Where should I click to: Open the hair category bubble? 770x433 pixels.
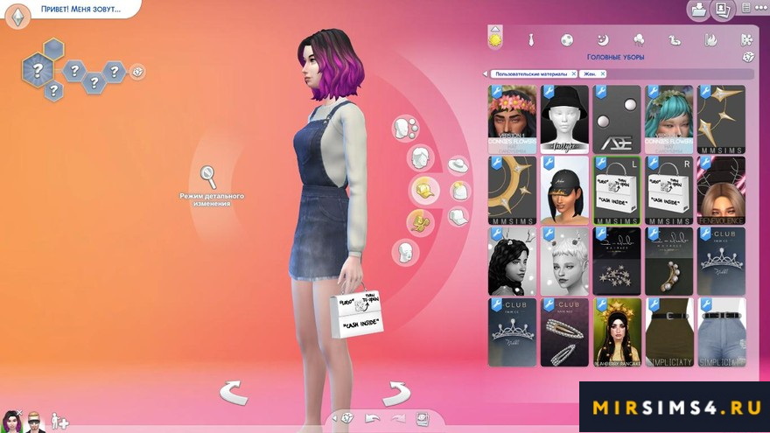pos(420,158)
